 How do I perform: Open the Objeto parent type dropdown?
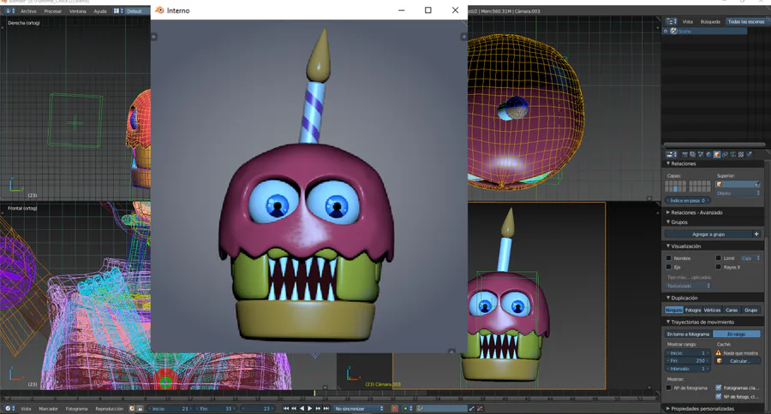pos(738,193)
